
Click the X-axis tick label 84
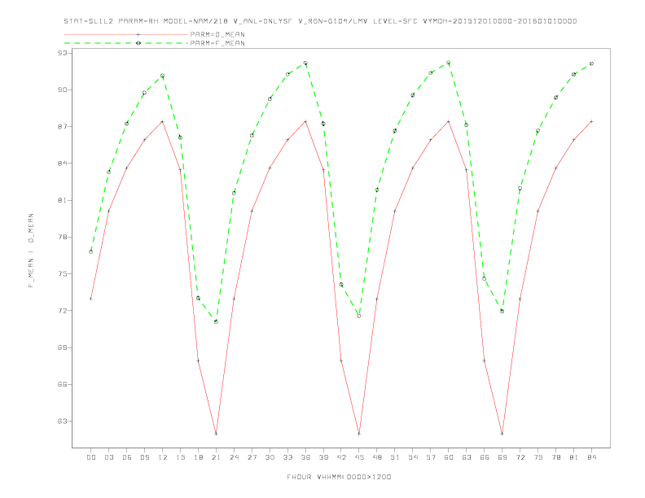pos(592,457)
